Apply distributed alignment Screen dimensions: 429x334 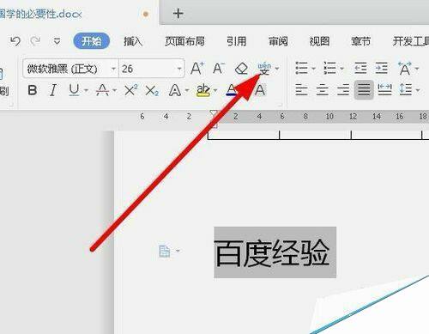tap(384, 90)
